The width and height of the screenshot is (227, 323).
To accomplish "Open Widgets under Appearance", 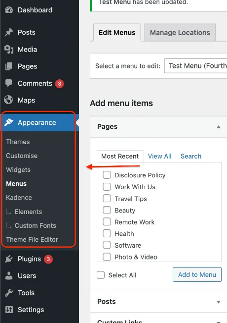I will coord(18,170).
